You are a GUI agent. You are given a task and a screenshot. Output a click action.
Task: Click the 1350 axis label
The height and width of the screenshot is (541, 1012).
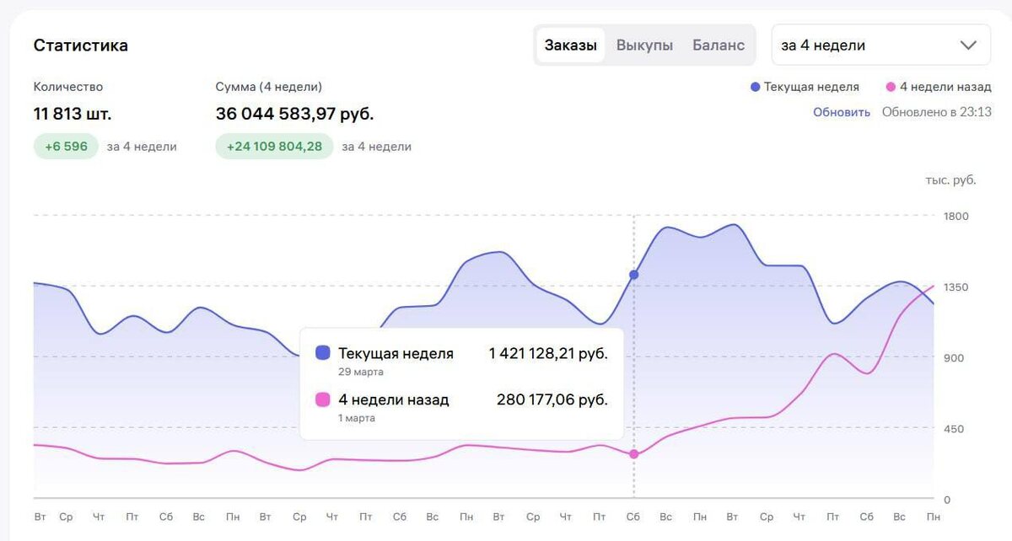[x=956, y=287]
